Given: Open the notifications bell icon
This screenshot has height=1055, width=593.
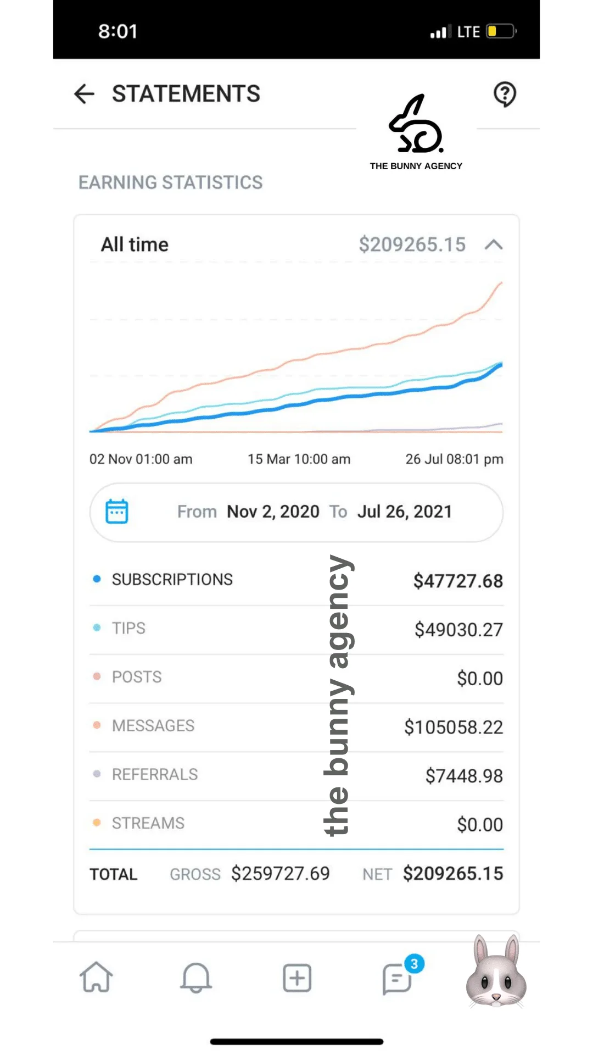Looking at the screenshot, I should click(197, 978).
